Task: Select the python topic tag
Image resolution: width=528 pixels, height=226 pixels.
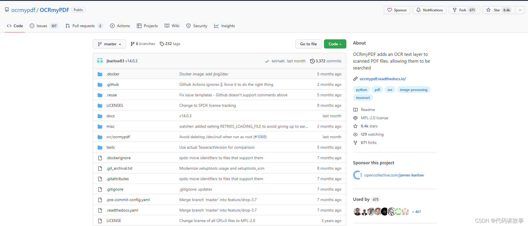Action: (361, 90)
